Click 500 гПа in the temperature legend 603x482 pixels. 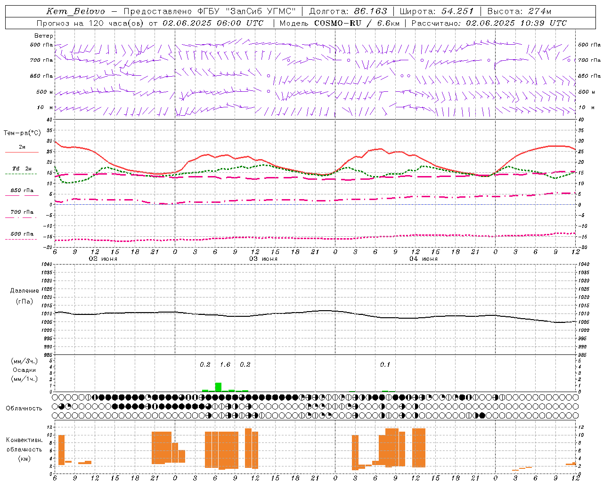pos(22,234)
